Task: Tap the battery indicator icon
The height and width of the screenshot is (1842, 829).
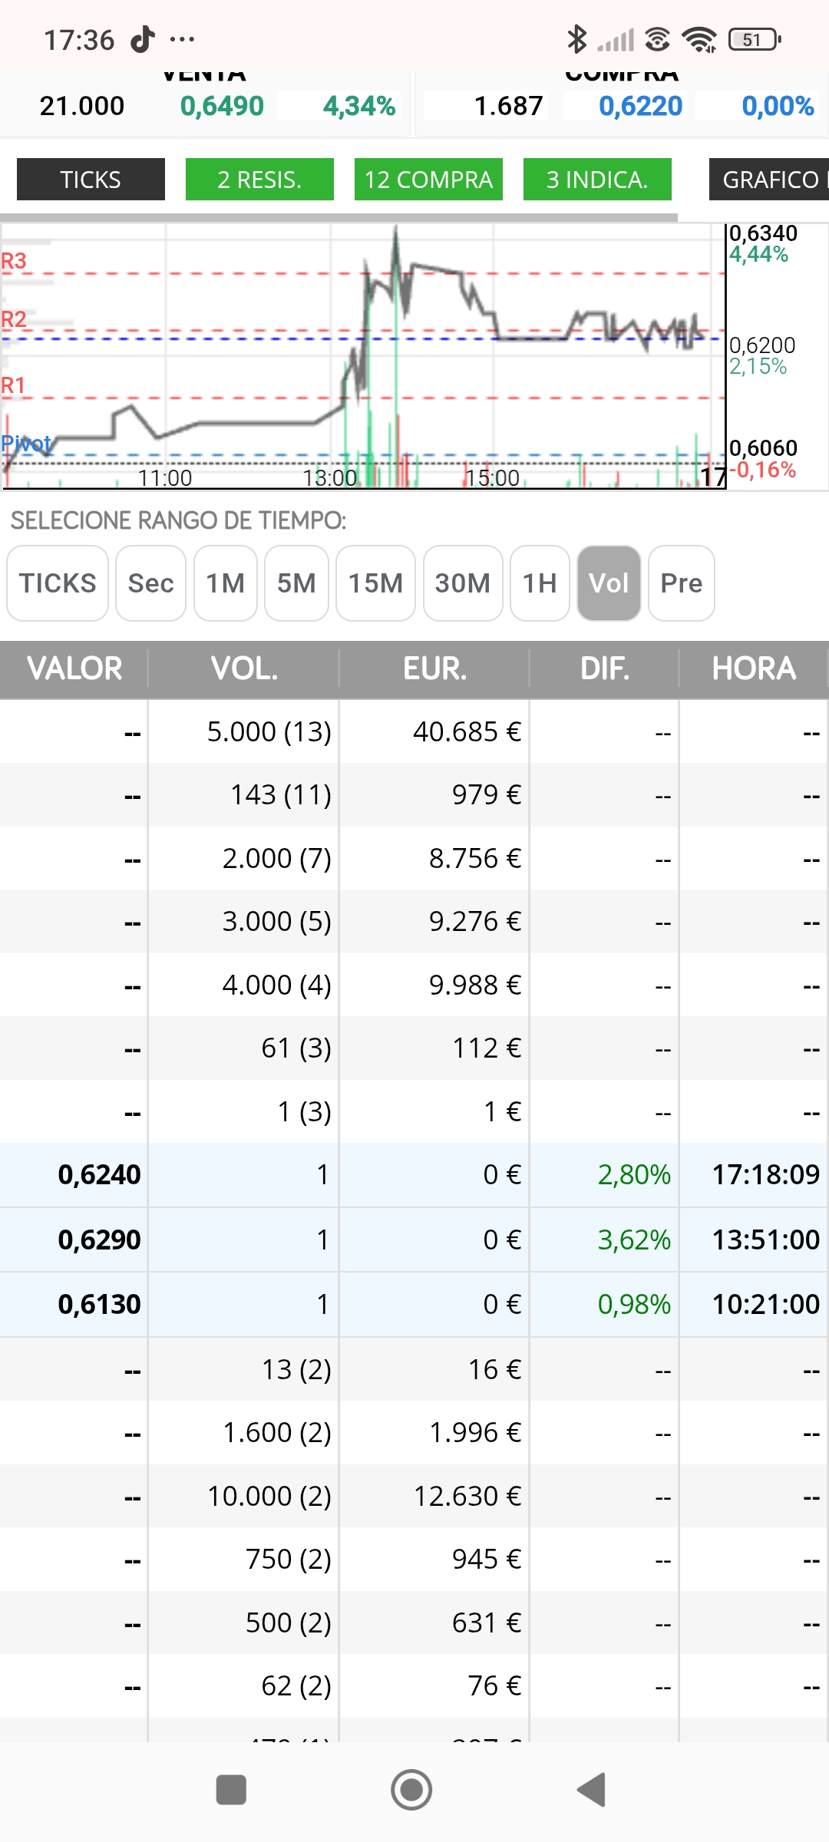Action: (x=755, y=39)
